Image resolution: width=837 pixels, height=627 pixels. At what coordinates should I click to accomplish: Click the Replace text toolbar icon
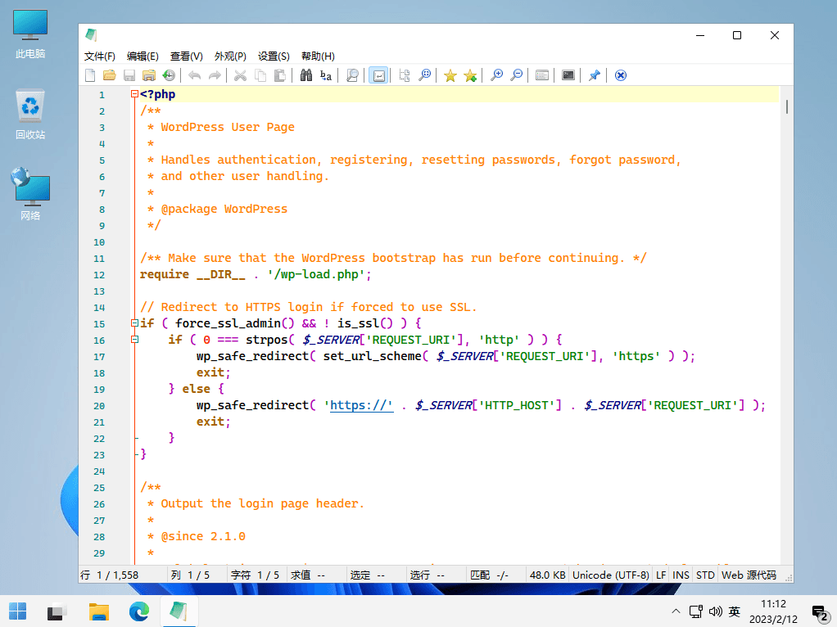pyautogui.click(x=326, y=75)
